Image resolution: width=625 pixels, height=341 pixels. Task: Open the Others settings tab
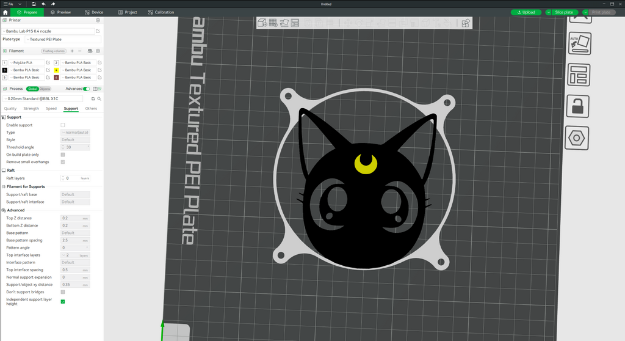[91, 109]
